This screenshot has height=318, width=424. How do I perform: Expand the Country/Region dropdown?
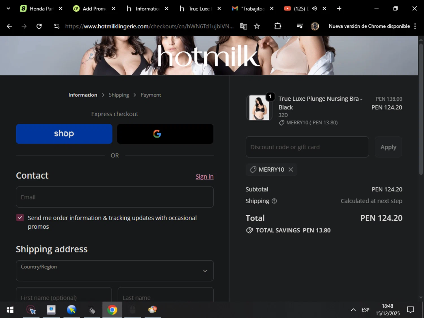pos(115,271)
